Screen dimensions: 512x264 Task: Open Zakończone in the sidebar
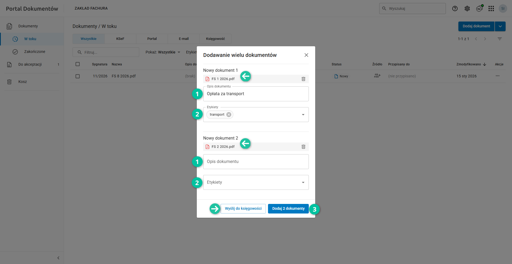[x=35, y=52]
